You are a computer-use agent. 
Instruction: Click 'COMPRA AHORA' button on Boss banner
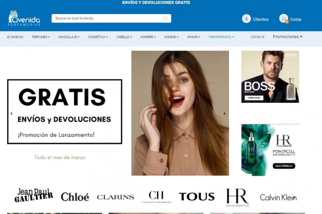tap(254, 98)
